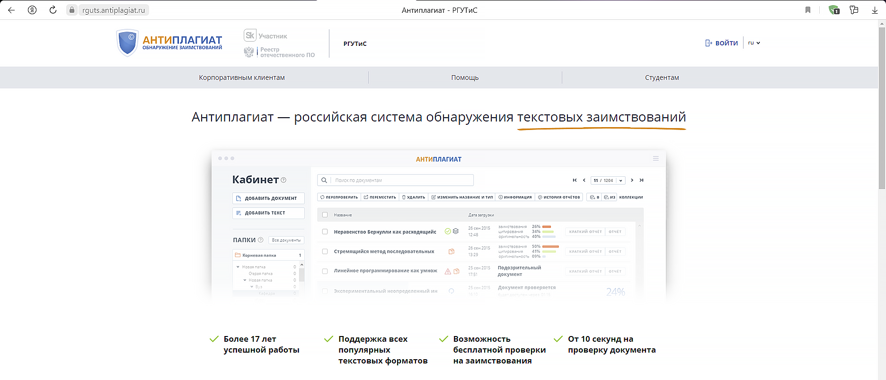The width and height of the screenshot is (886, 380).
Task: Click the magnifier search icon
Action: pyautogui.click(x=324, y=180)
